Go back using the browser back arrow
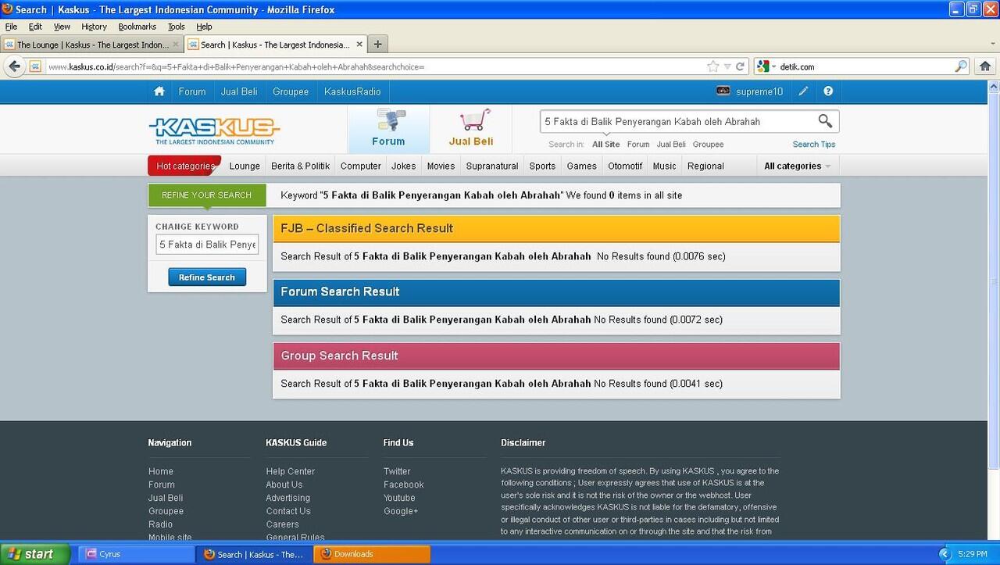This screenshot has width=1000, height=565. click(14, 66)
